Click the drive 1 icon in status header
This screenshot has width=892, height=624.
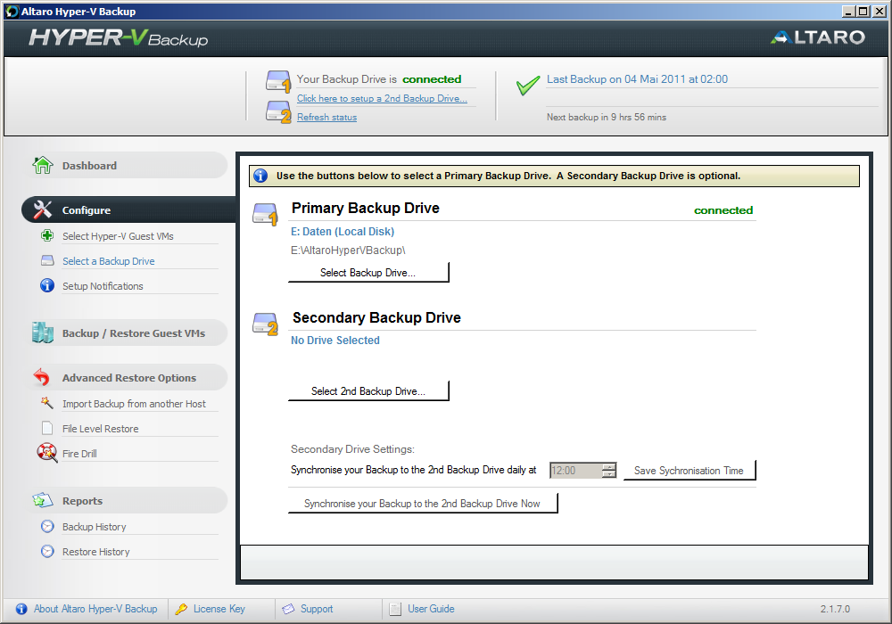[x=278, y=82]
